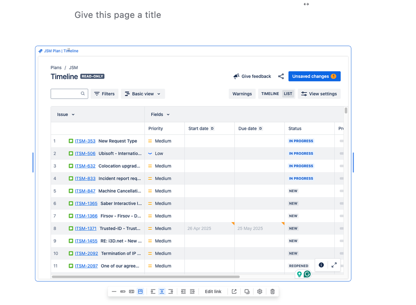416x305 pixels.
Task: Click JSM breadcrumb
Action: [73, 68]
